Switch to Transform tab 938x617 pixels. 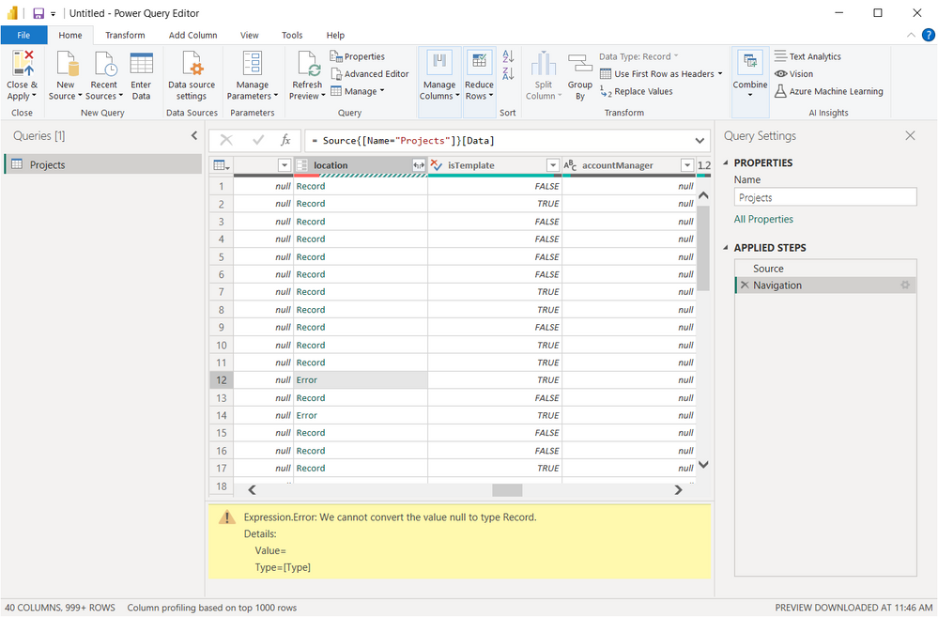125,36
